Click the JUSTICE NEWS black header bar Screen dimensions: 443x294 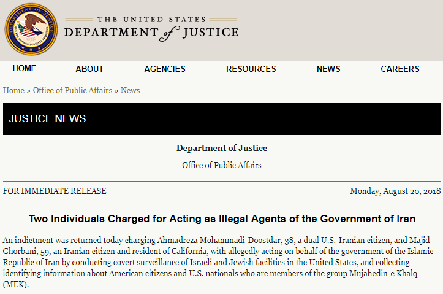222,119
